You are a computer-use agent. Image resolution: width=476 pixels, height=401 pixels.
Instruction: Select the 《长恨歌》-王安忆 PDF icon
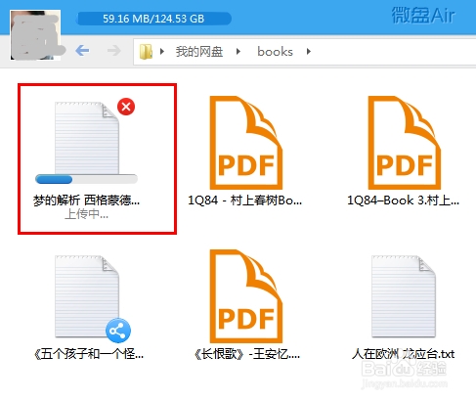point(245,296)
